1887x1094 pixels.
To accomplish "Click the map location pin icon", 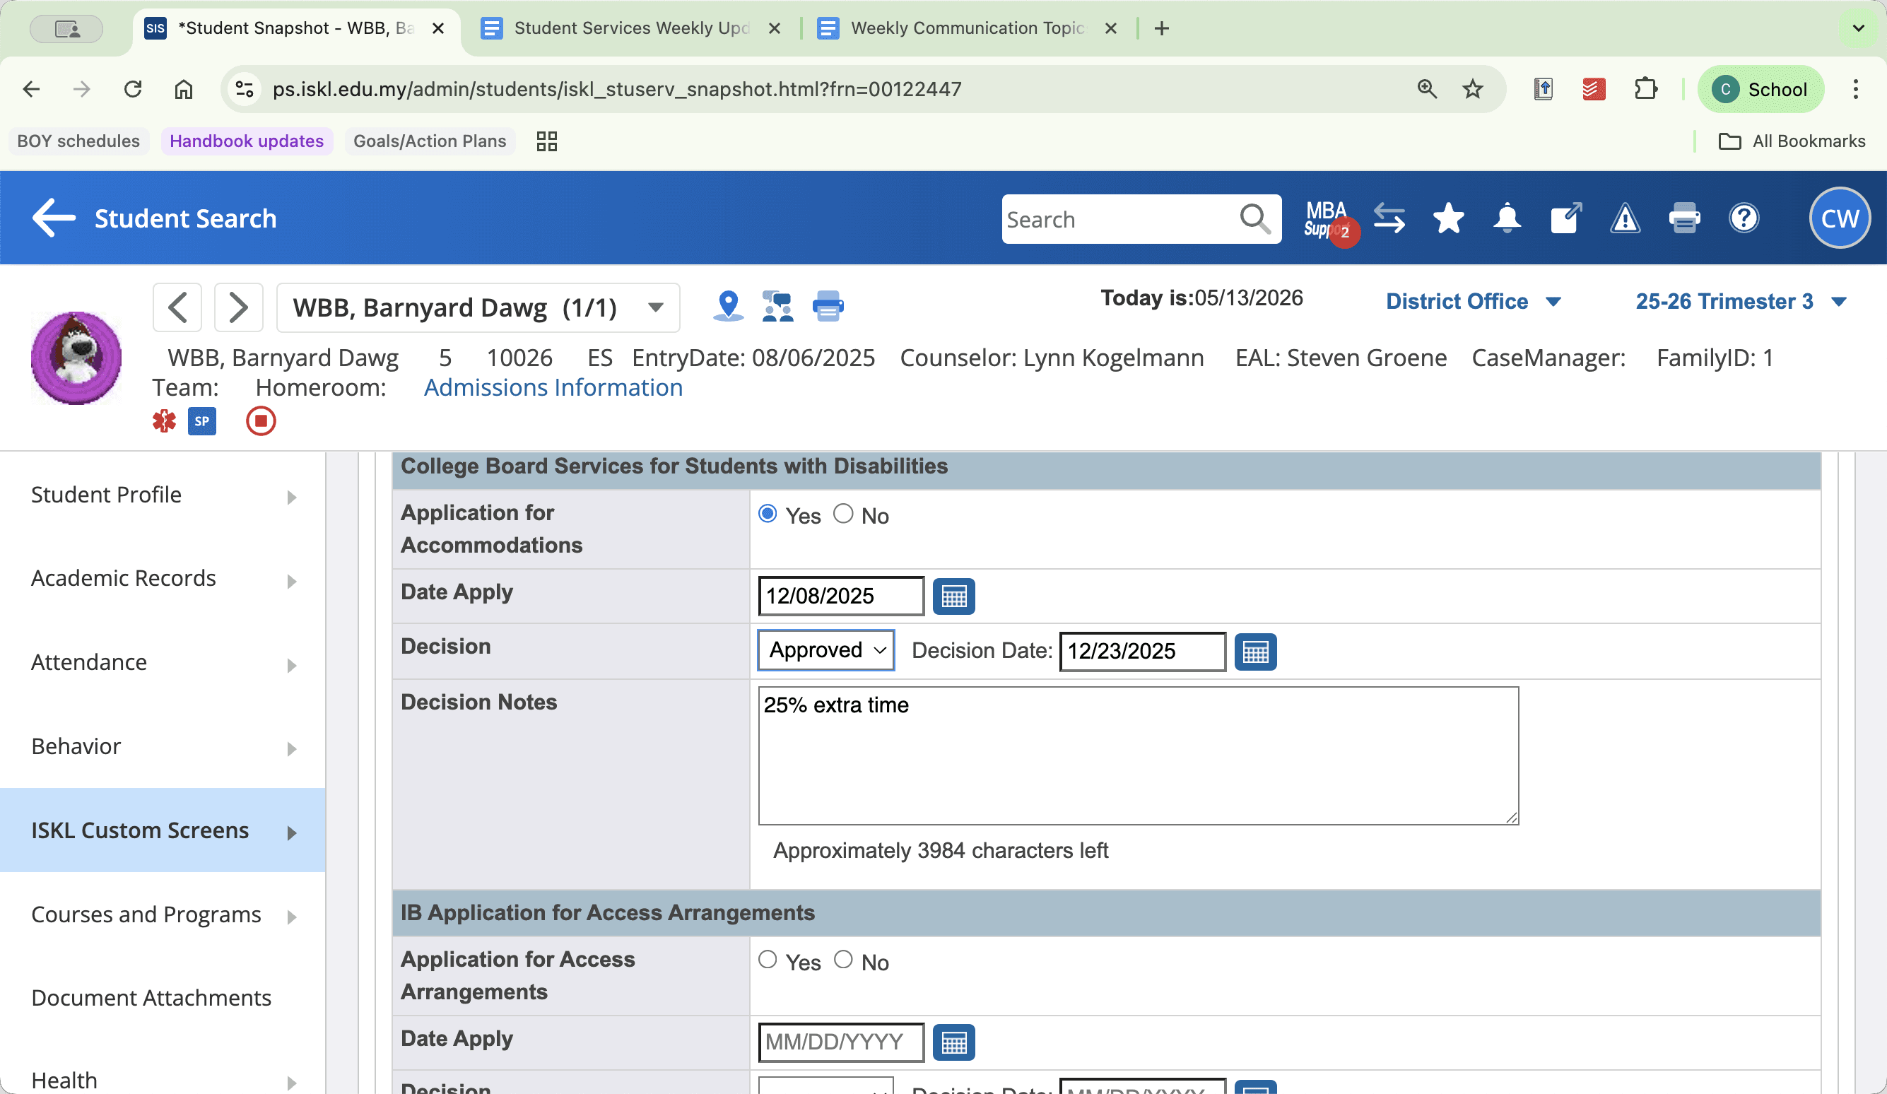I will (x=728, y=306).
